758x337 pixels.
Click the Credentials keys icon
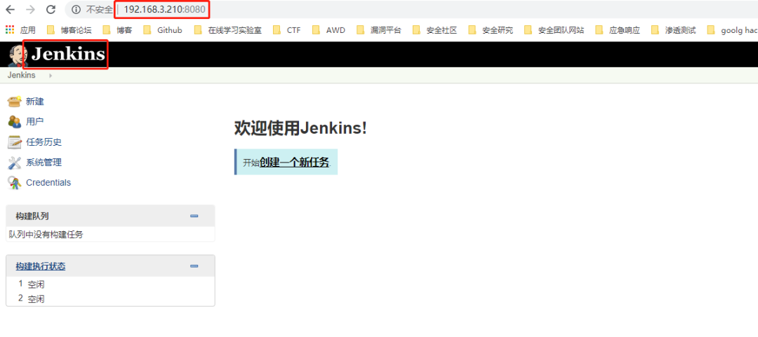[15, 182]
